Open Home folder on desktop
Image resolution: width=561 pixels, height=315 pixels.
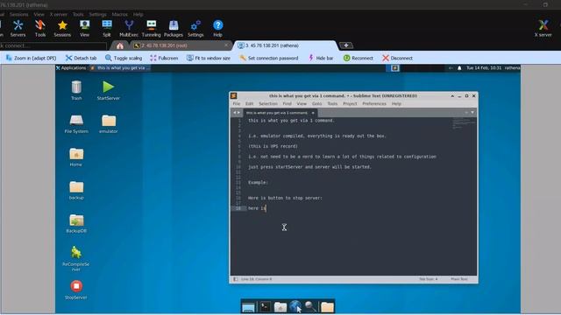pos(76,157)
